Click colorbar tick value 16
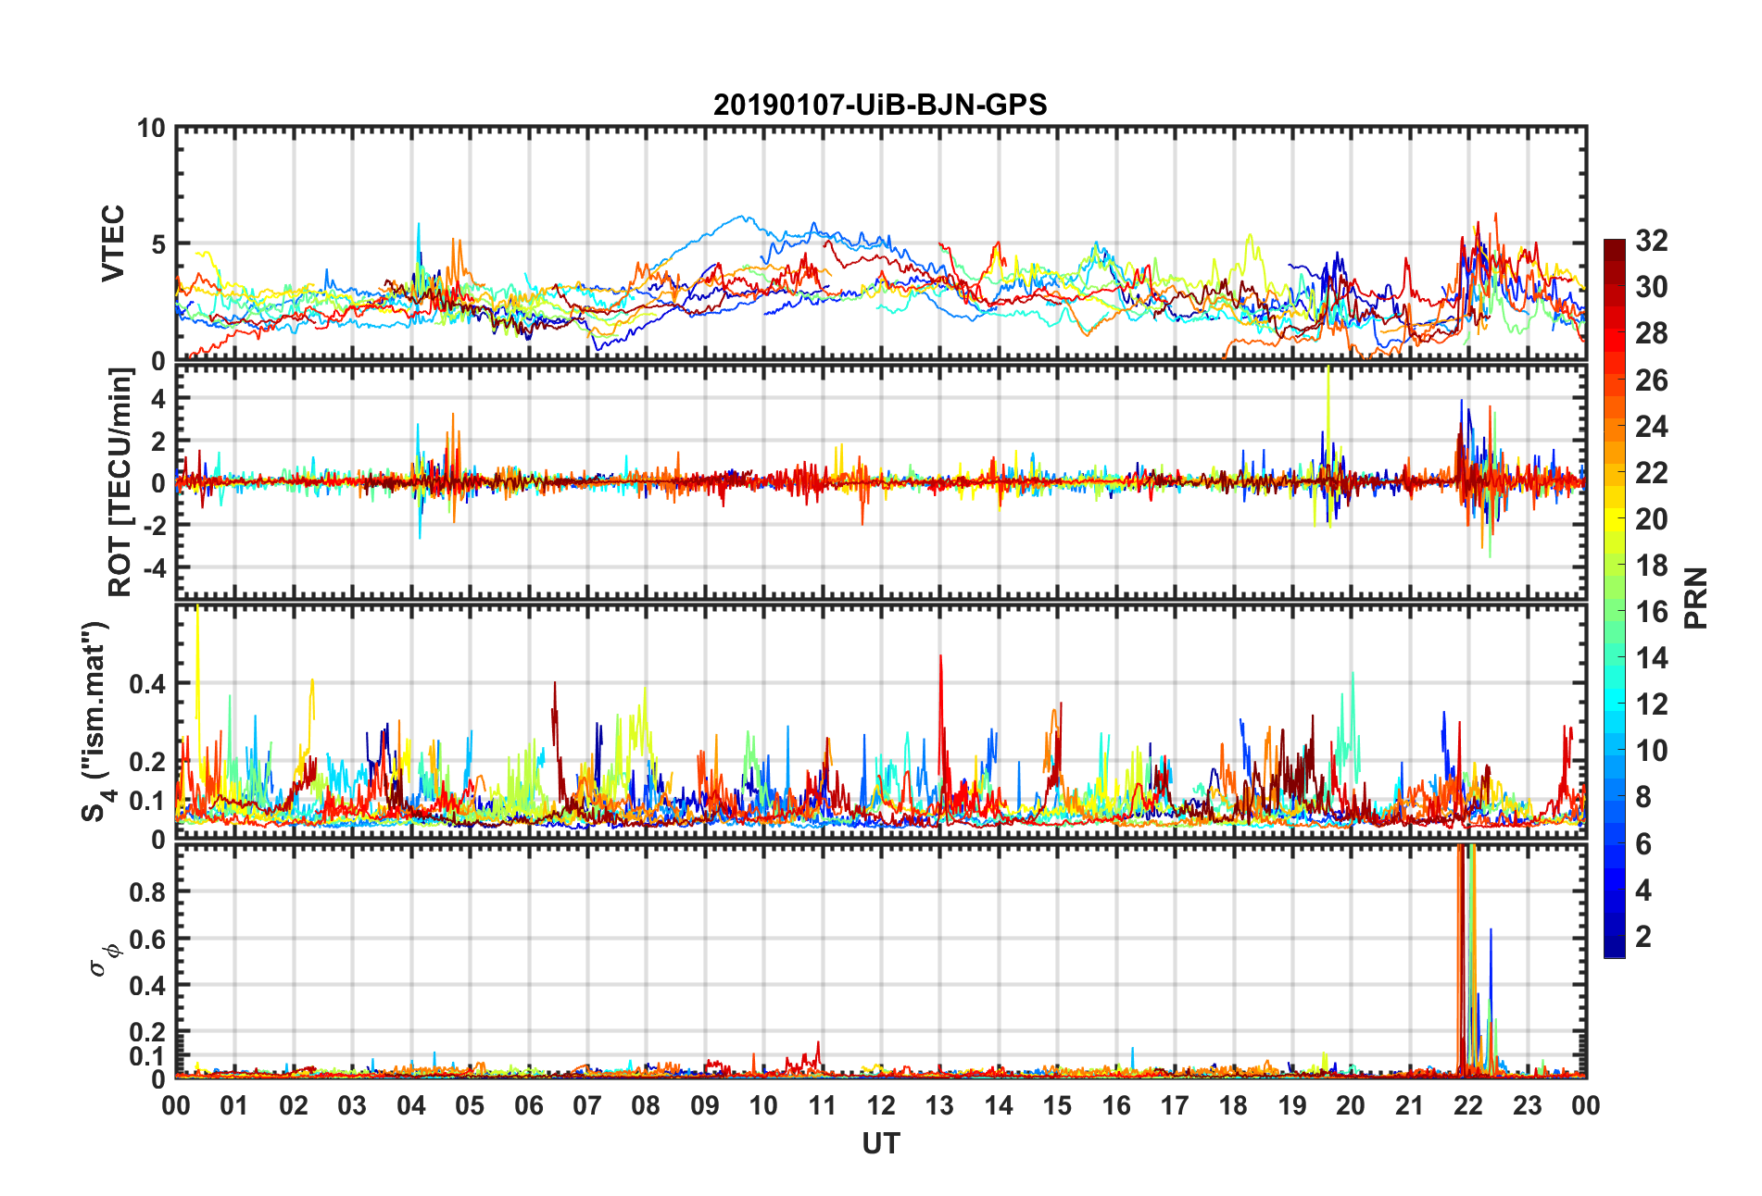 point(1651,612)
